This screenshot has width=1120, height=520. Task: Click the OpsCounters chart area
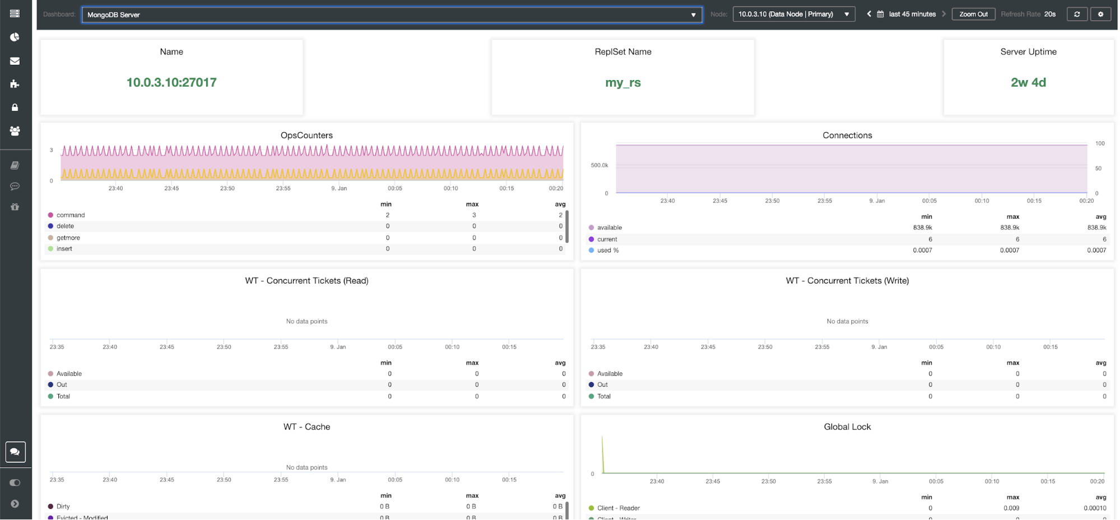pyautogui.click(x=312, y=162)
